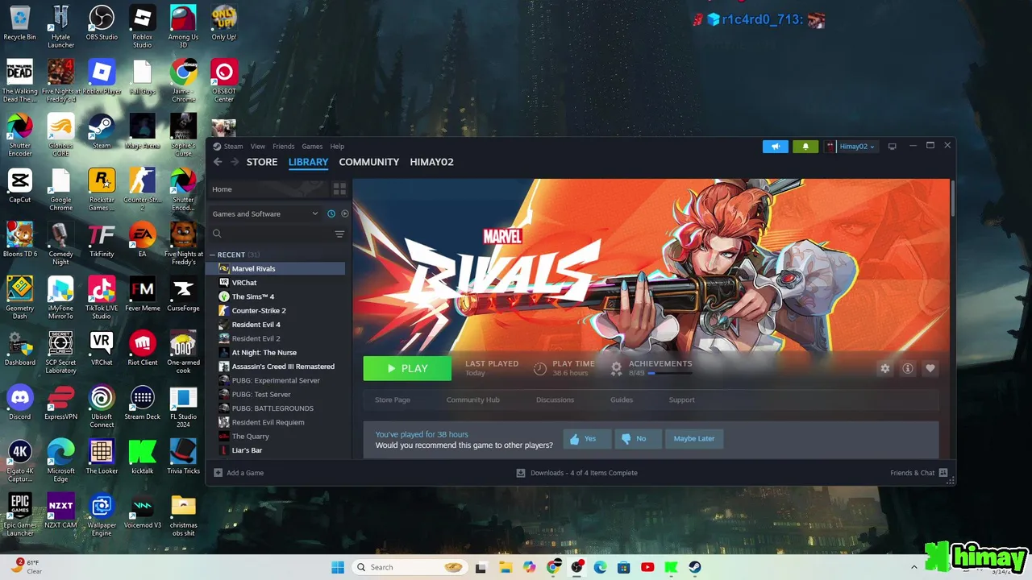Switch to the LIBRARY tab
Screen dimensions: 1032x580
(x=308, y=162)
